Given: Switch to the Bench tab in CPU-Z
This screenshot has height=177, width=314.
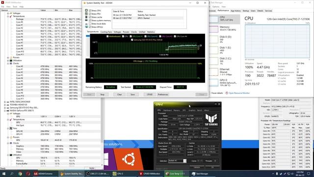Looking at the screenshot, I should coord(200,110).
